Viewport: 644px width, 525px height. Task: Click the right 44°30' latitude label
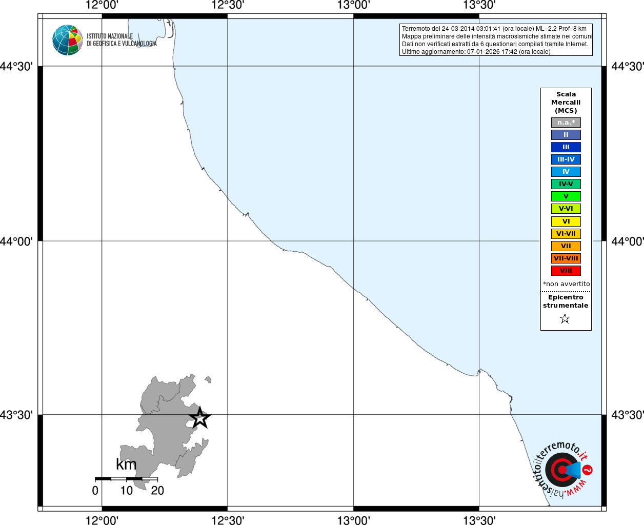628,67
